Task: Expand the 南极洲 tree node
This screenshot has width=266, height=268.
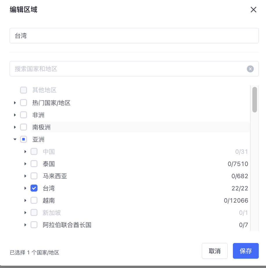Action: point(15,127)
